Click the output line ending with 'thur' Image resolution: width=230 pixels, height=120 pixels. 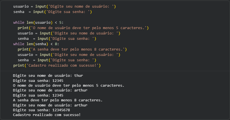pos(48,75)
